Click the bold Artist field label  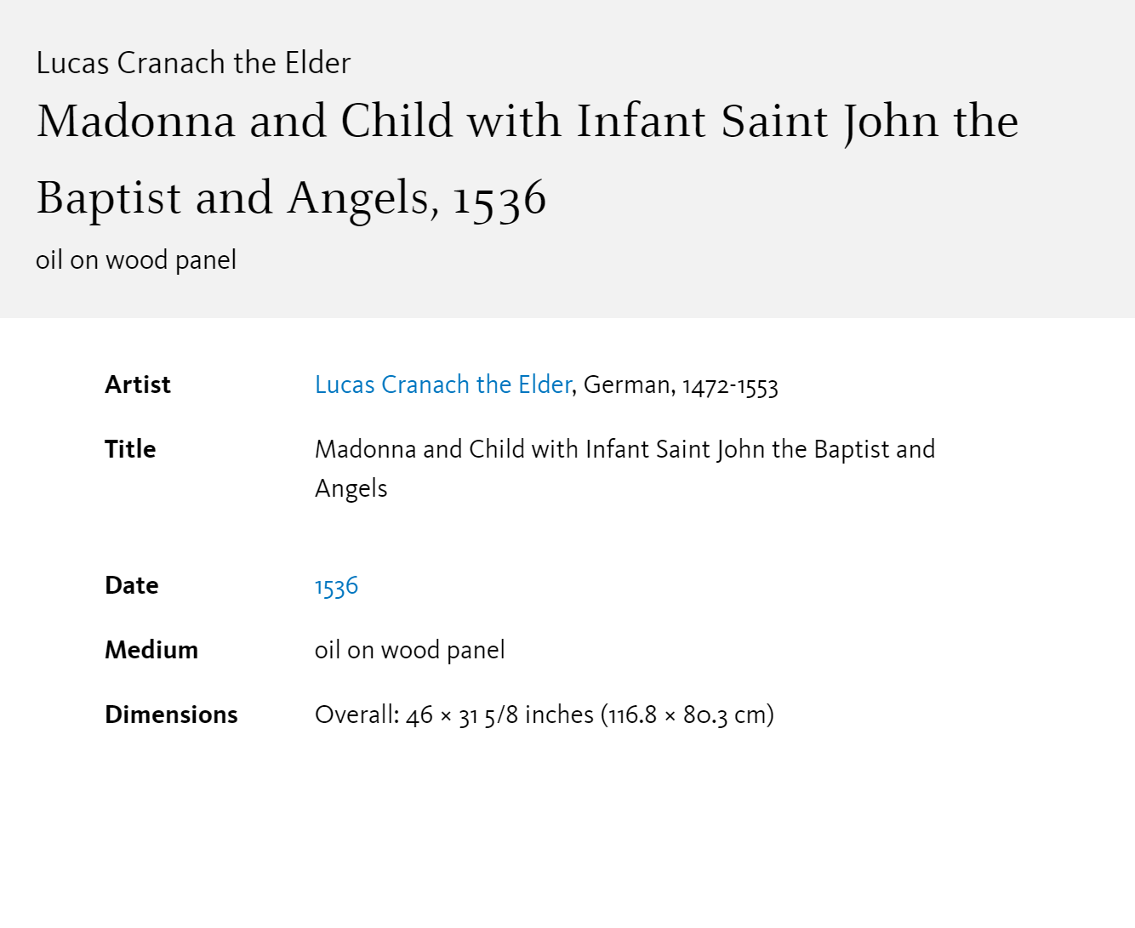point(138,384)
